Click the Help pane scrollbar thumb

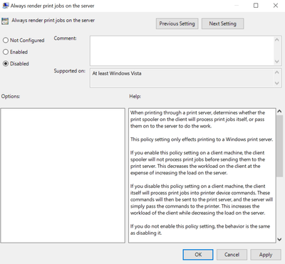[x=279, y=146]
